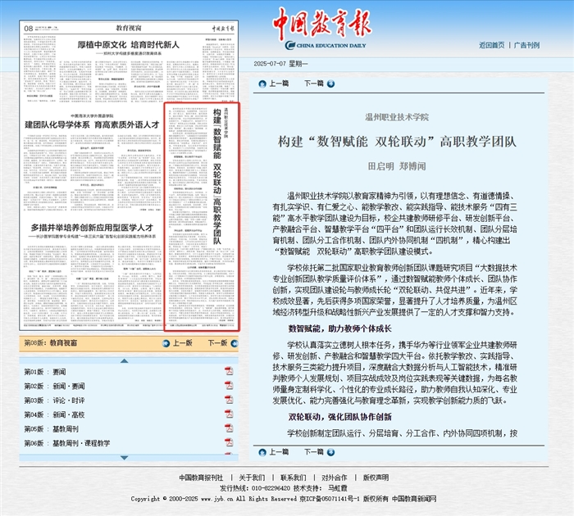This screenshot has height=516, width=574.
Task: Click next-article arrow icon below the article
Action: 331,452
